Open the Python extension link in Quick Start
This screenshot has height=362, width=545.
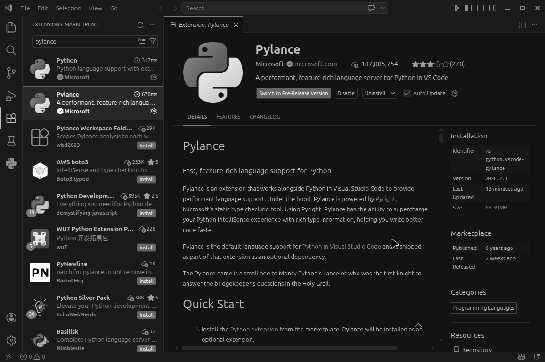click(254, 329)
